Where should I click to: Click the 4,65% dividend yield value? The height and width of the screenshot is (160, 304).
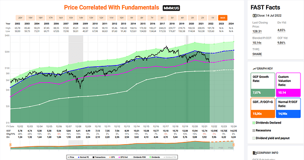(282, 30)
